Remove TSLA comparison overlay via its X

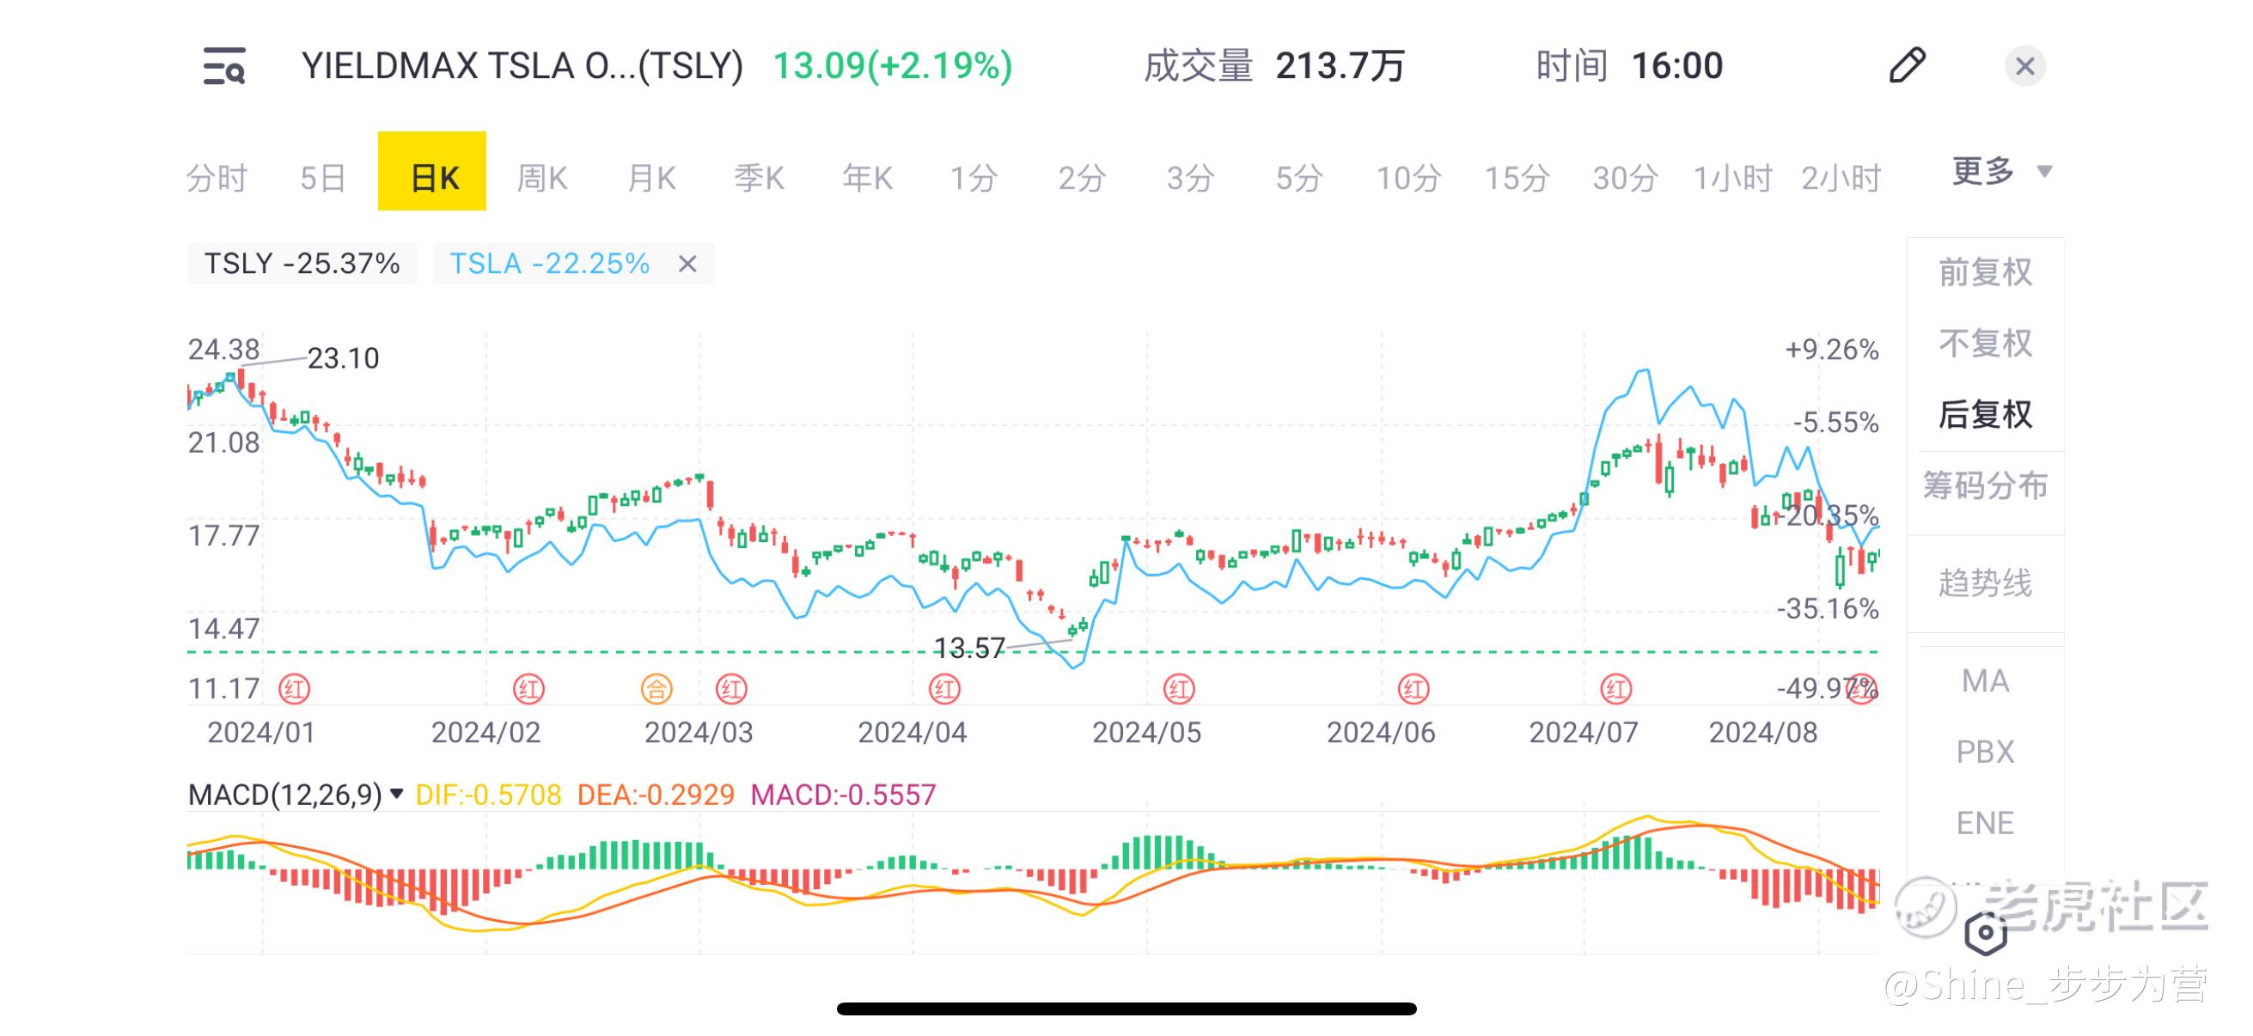687,264
